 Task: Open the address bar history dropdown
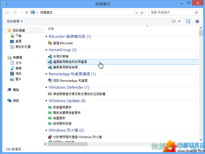(136, 13)
